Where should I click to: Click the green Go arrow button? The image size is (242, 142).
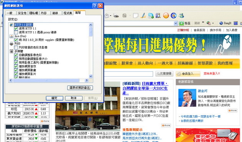click(x=181, y=23)
